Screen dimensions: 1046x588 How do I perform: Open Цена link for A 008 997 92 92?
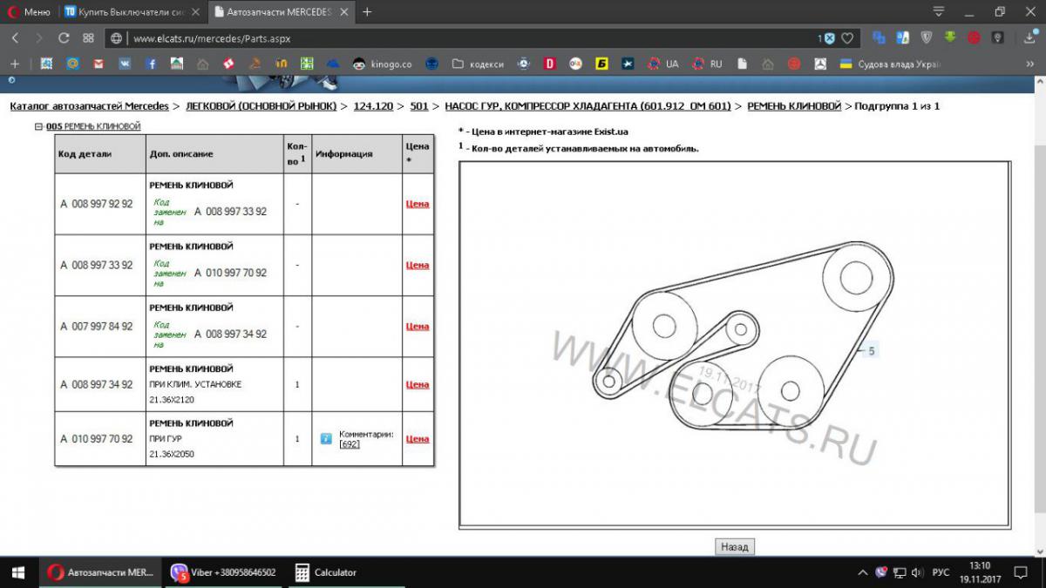(x=418, y=204)
